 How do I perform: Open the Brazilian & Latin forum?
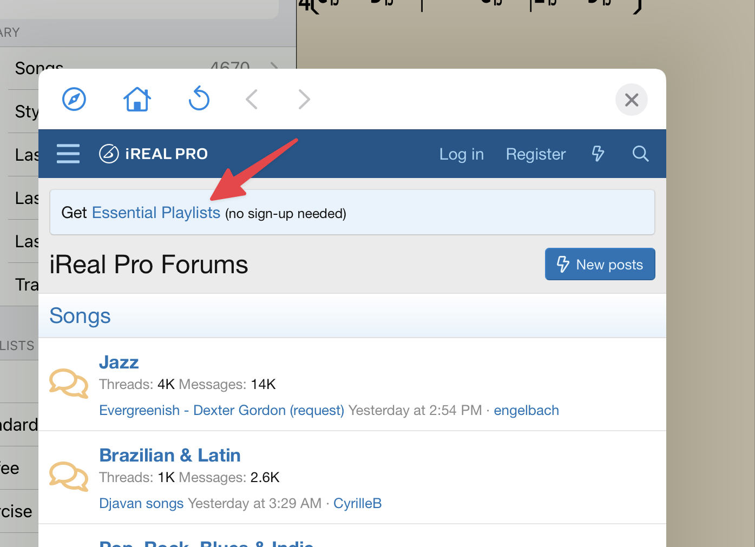tap(170, 456)
